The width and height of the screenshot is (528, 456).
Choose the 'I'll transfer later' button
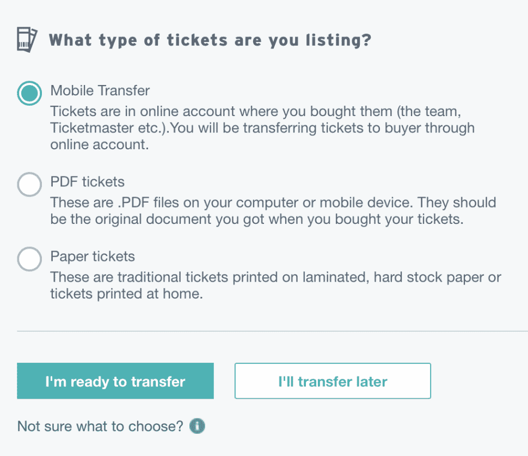click(x=333, y=381)
